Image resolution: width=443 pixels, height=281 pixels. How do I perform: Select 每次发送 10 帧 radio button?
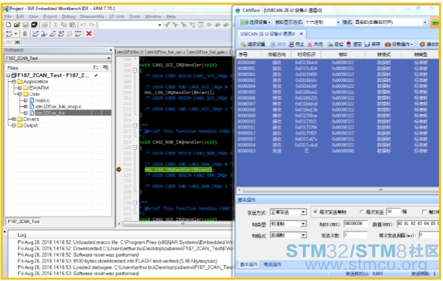click(x=362, y=212)
